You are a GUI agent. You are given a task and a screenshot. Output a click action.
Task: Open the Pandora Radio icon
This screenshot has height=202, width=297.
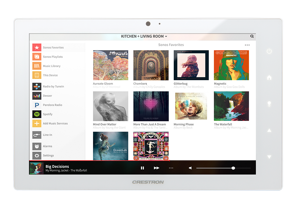(x=37, y=105)
